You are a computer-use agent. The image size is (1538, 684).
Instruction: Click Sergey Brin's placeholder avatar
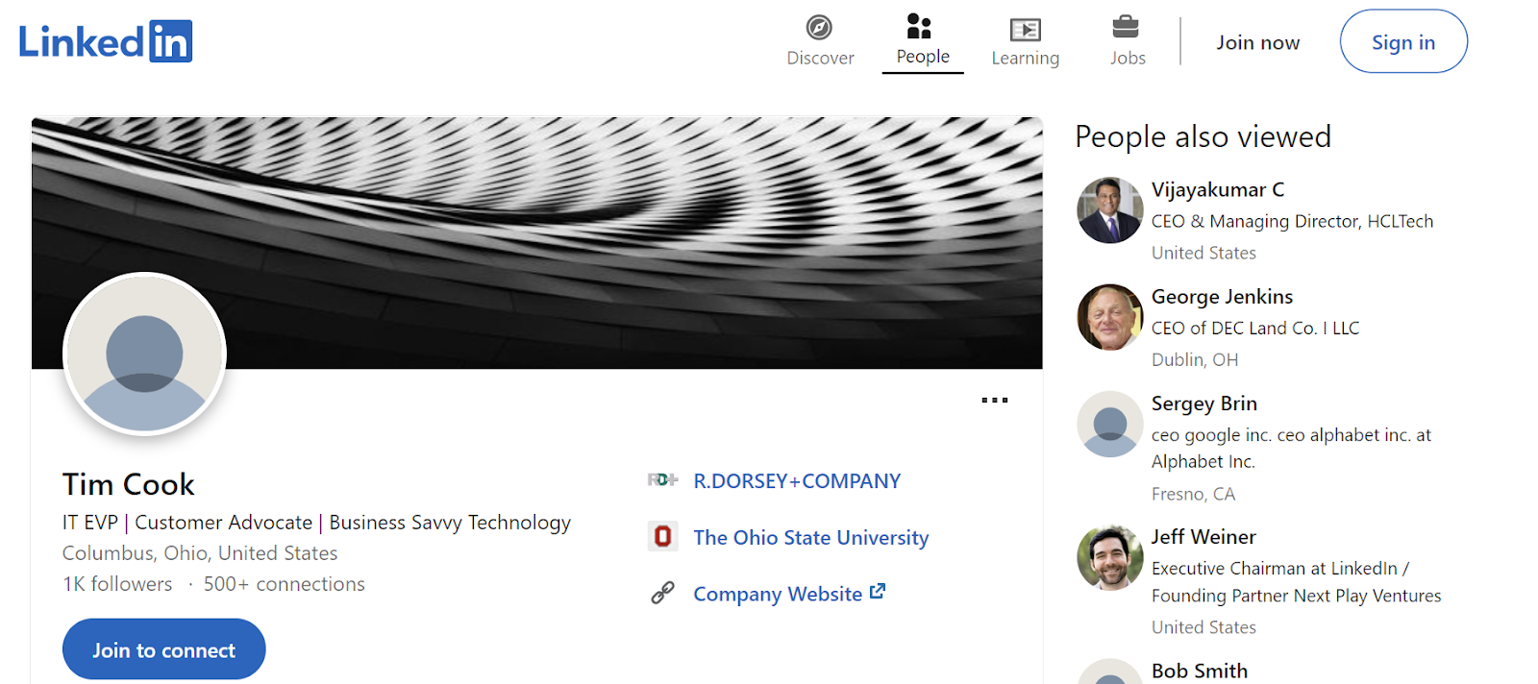pos(1110,424)
